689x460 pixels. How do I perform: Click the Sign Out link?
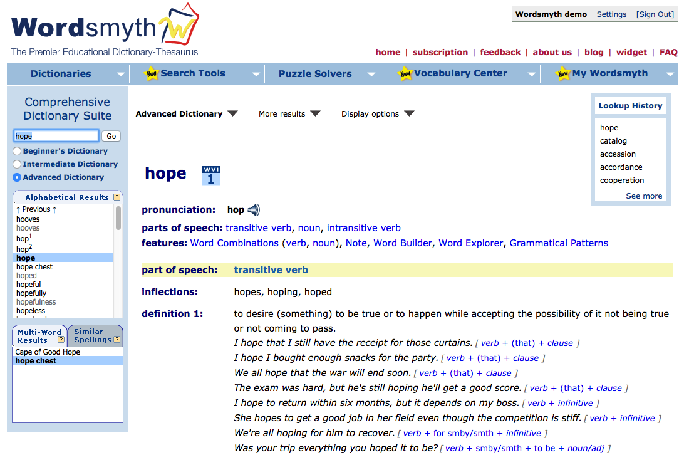click(655, 14)
